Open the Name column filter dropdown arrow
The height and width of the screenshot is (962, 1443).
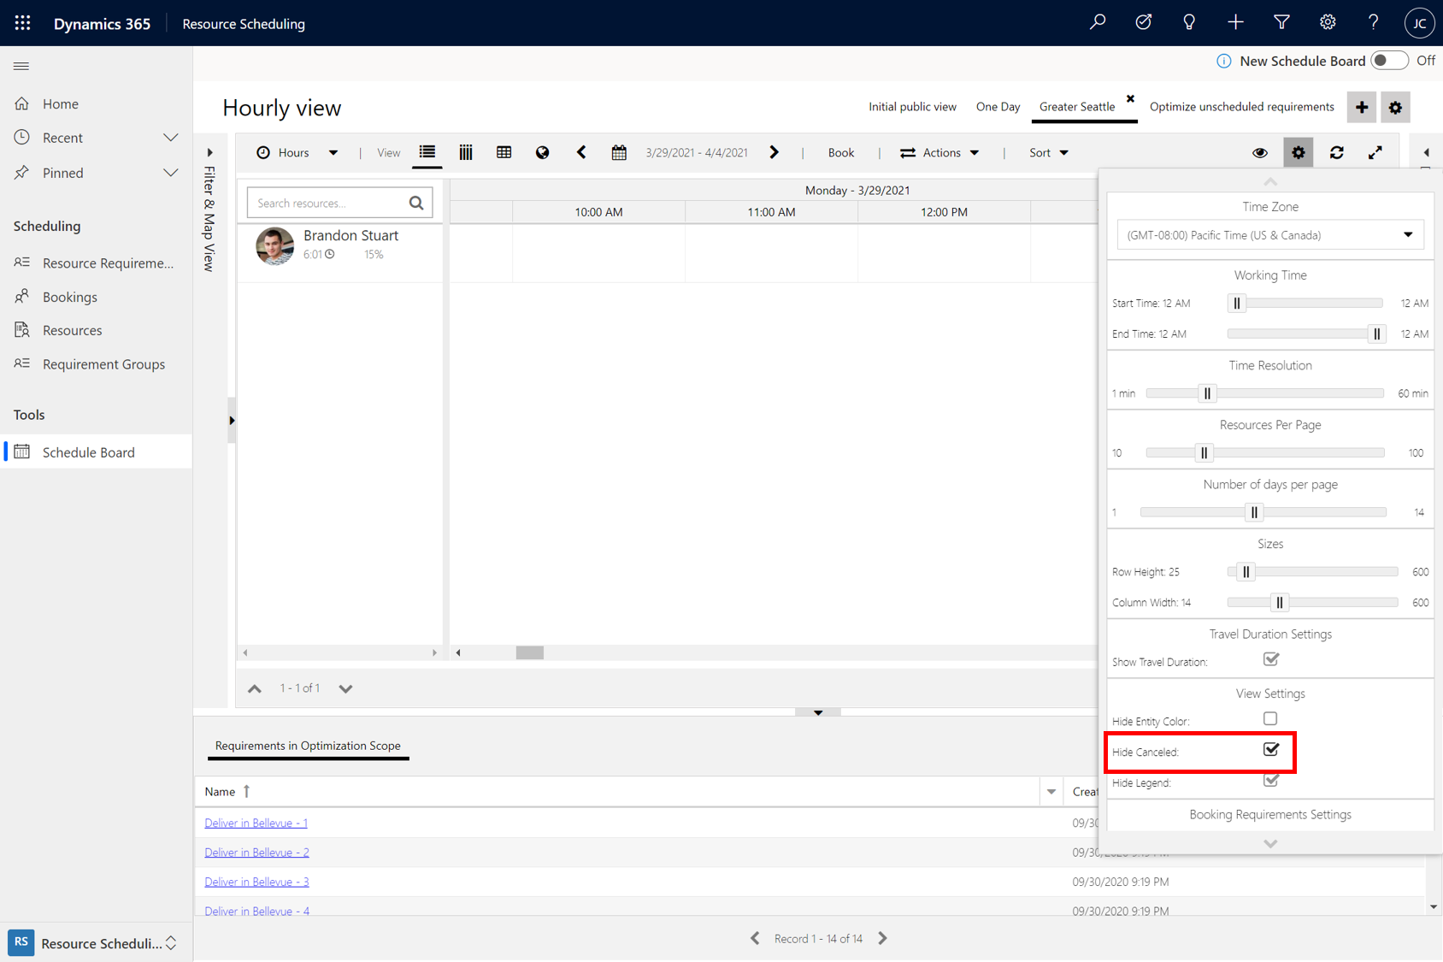click(x=1051, y=792)
